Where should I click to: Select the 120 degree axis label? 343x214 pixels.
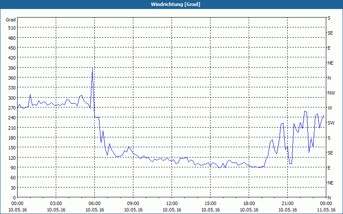click(12, 158)
